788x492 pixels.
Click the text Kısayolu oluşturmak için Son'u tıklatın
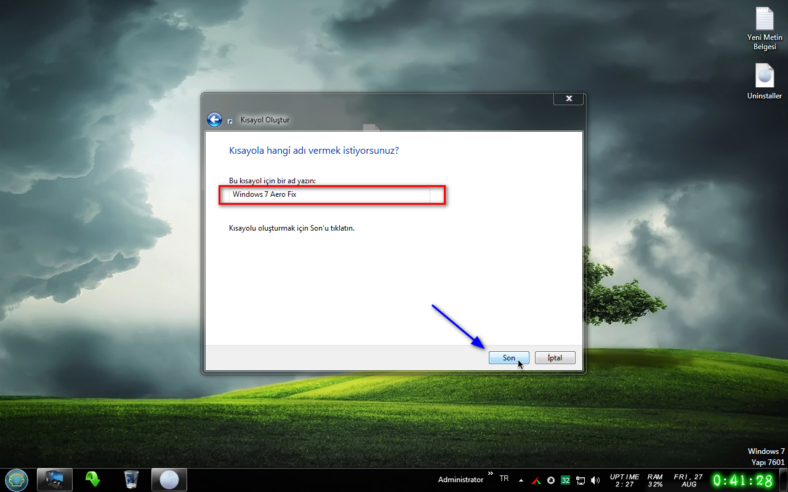(x=292, y=228)
